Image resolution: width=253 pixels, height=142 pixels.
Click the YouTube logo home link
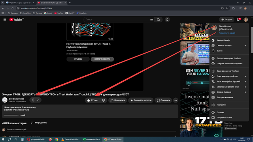point(16,20)
